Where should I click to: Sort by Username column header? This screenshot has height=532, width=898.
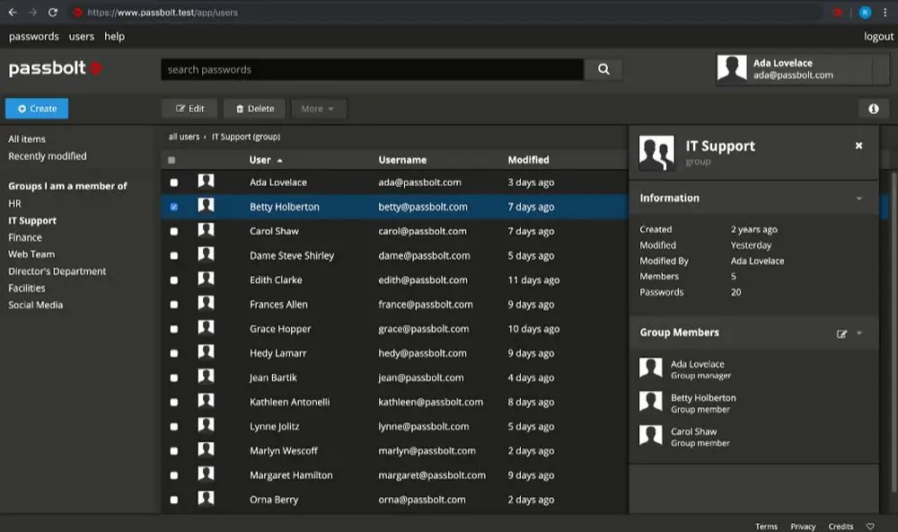pos(402,160)
